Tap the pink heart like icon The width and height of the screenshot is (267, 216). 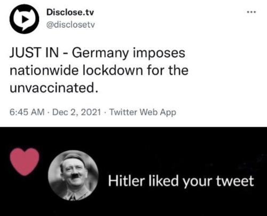[25, 161]
